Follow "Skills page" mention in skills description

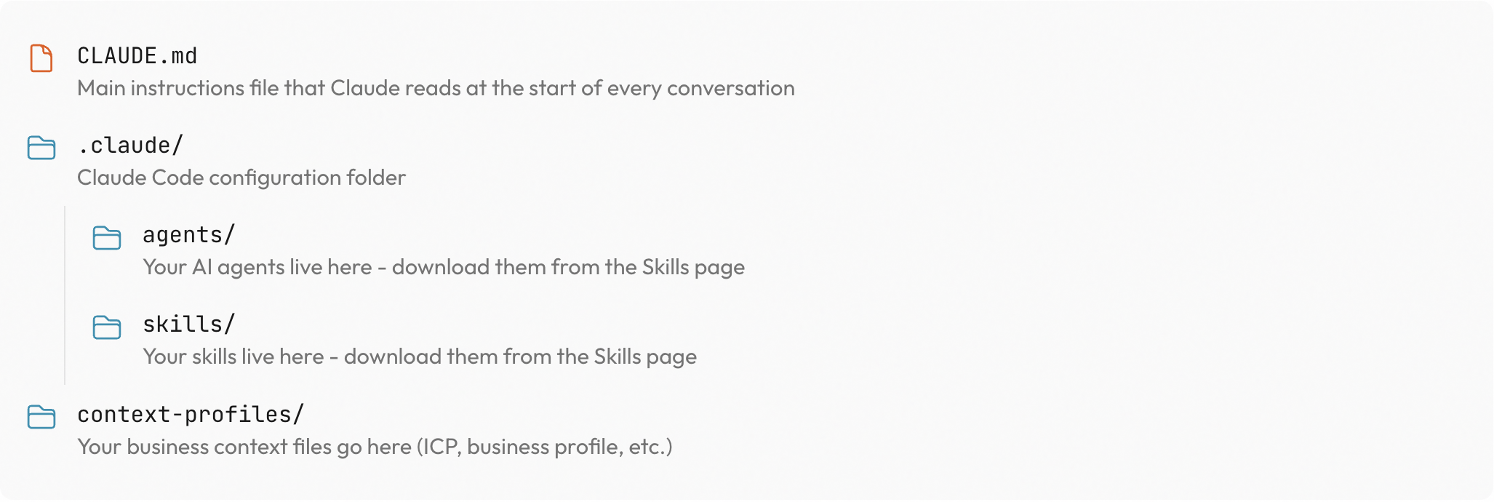coord(644,357)
